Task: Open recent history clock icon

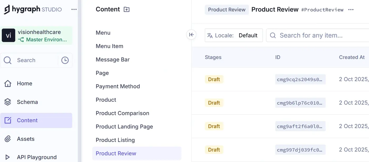Action: 65,60
